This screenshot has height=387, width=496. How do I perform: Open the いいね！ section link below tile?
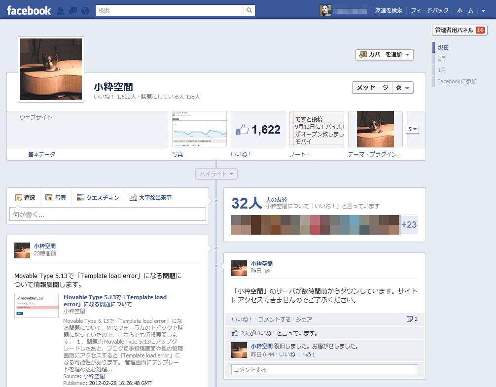coord(241,154)
